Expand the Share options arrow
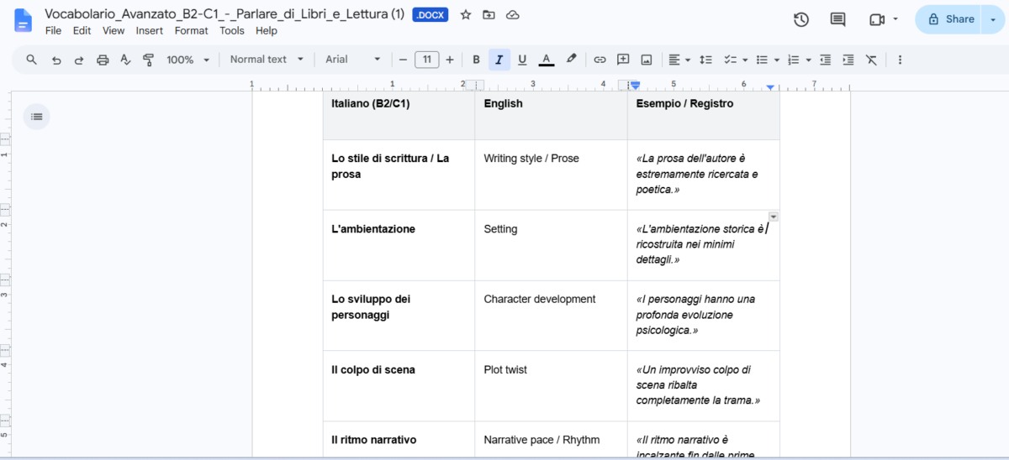Screen dimensions: 1009x460 click(993, 19)
